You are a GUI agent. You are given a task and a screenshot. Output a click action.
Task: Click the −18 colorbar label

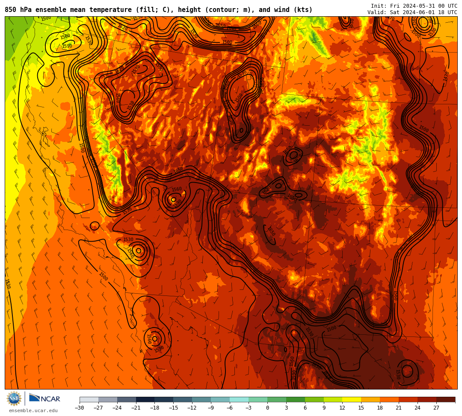tap(155, 408)
